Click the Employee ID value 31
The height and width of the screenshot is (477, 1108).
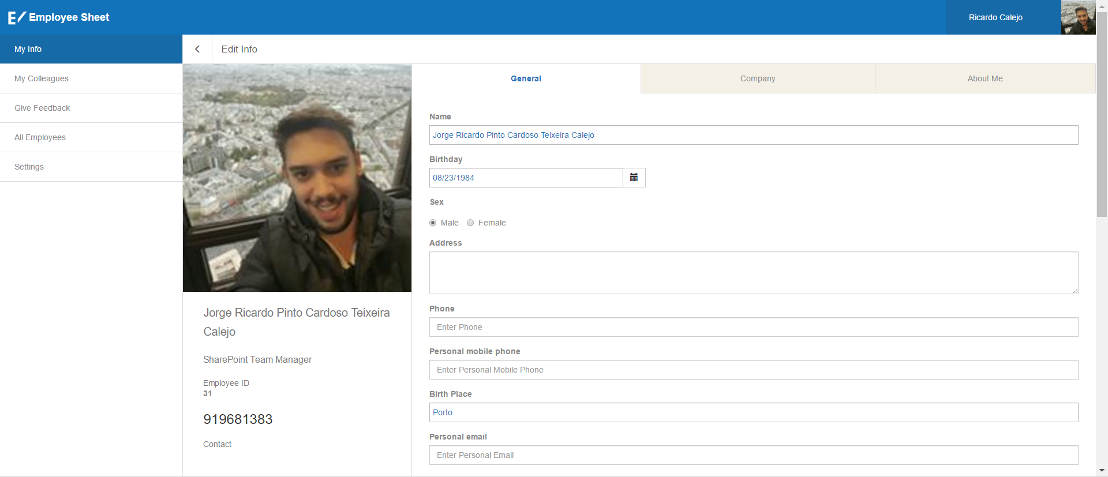[x=208, y=393]
